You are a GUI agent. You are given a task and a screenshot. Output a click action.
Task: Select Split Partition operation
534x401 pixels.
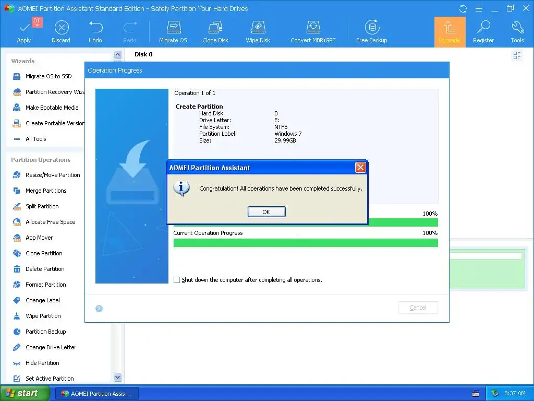click(35, 206)
